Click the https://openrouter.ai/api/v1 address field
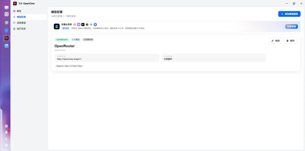This screenshot has width=305, height=151. (x=107, y=58)
